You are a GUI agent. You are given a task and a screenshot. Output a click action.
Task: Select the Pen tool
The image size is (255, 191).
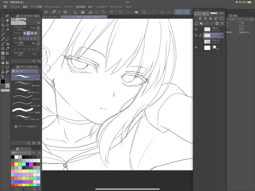(x=3, y=39)
